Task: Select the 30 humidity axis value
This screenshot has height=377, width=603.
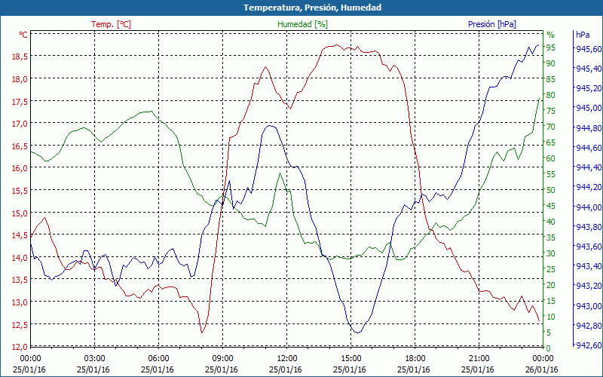Action: click(x=551, y=253)
